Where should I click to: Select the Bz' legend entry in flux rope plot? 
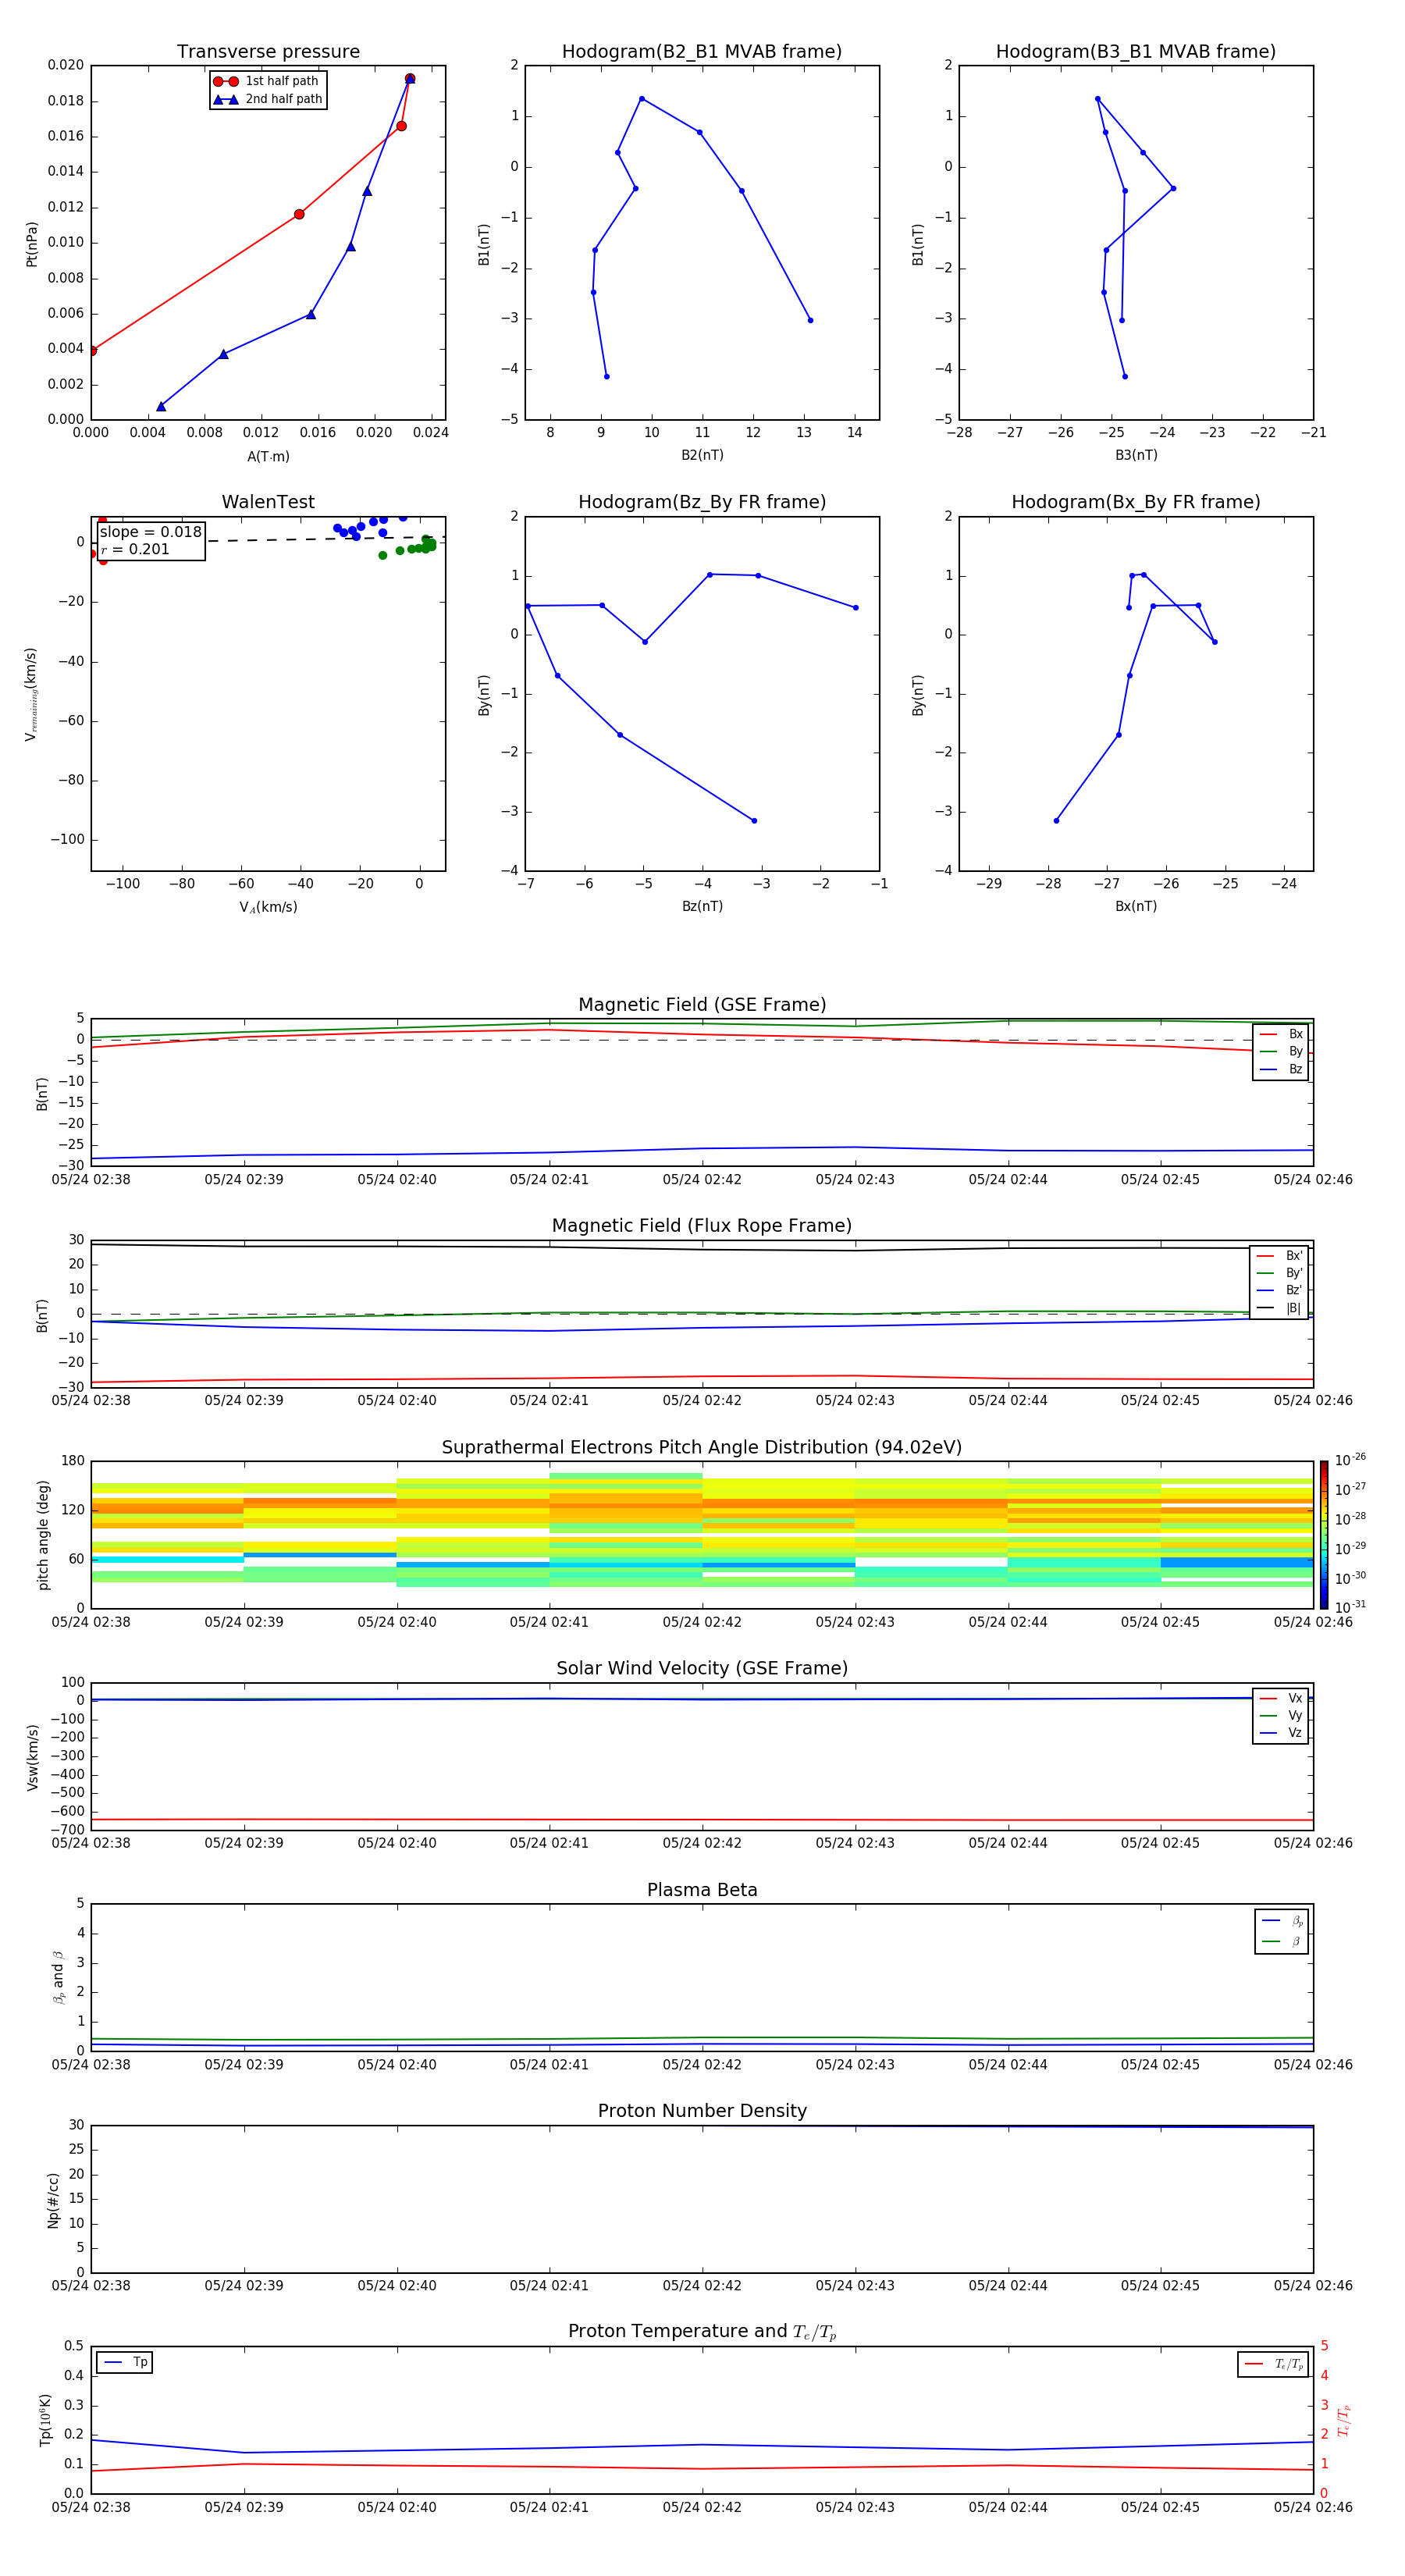(x=1279, y=1290)
